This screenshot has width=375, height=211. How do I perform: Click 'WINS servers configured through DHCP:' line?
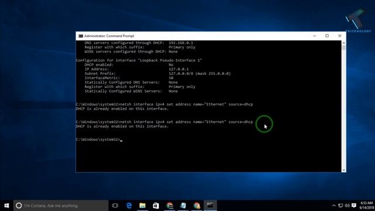[x=131, y=52]
